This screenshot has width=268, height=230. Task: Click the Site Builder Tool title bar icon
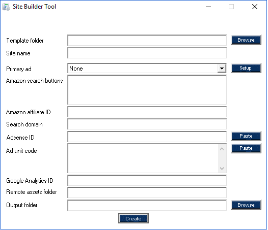click(x=6, y=7)
